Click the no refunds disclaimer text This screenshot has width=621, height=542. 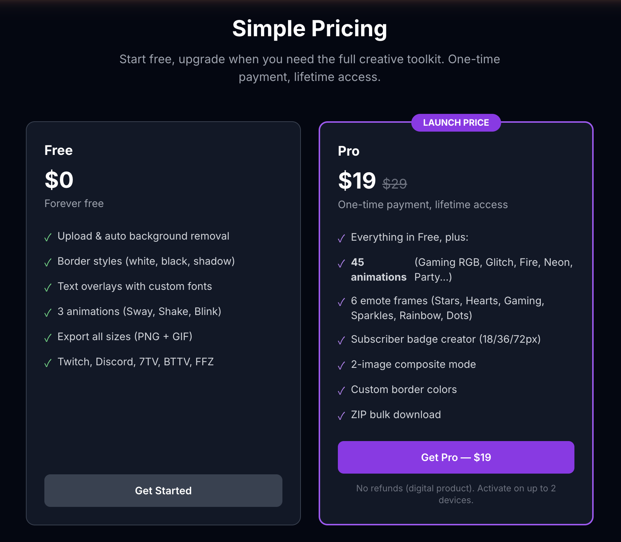(x=456, y=494)
